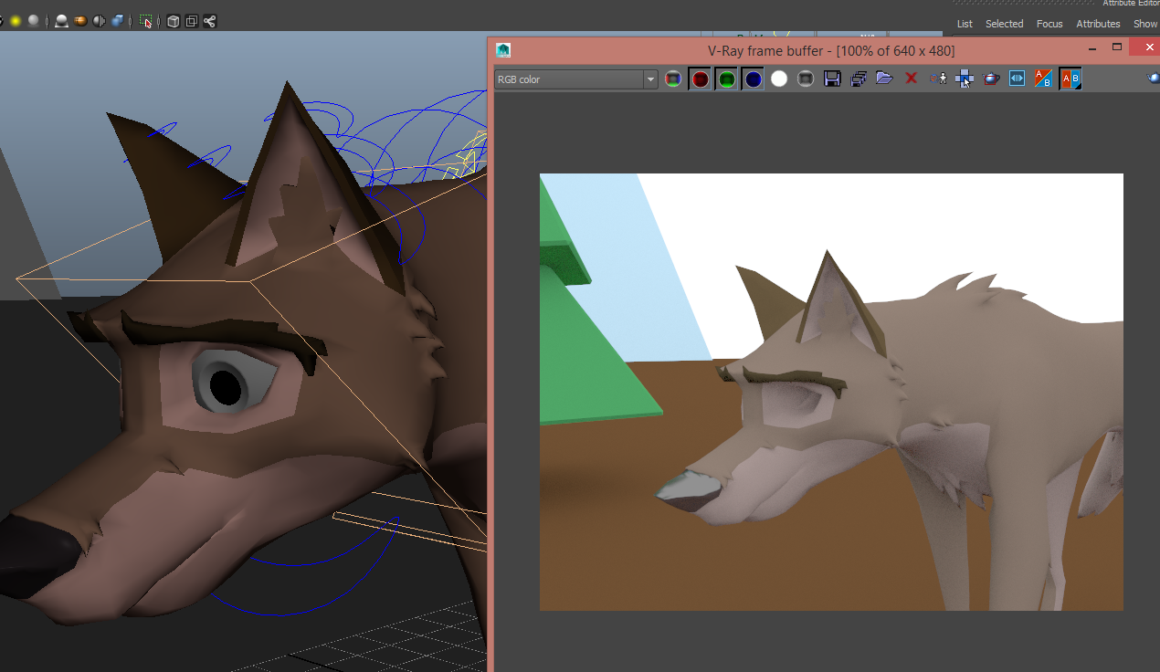Save rendered image with floppy disk icon
This screenshot has width=1160, height=672.
click(x=832, y=79)
